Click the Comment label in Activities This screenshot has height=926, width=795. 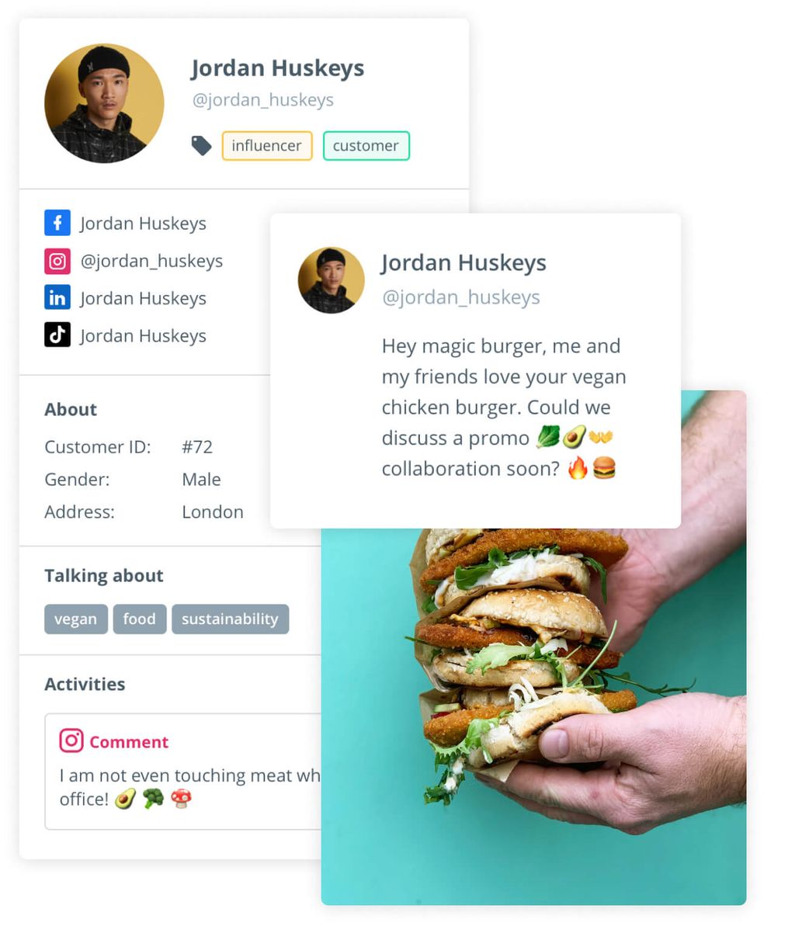tap(129, 742)
